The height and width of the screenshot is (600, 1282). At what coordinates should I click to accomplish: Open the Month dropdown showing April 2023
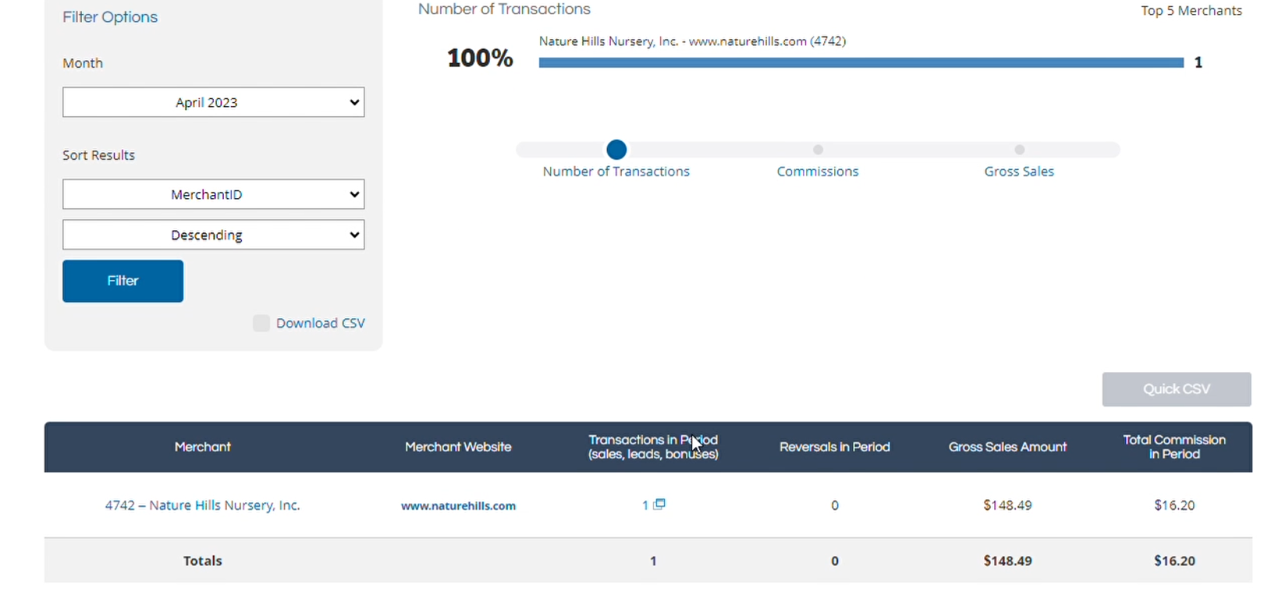[x=213, y=102]
